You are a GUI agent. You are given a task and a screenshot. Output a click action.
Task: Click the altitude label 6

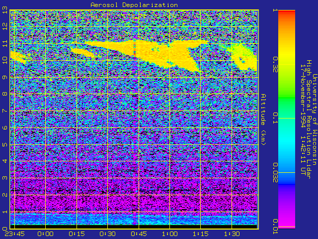pyautogui.click(x=5, y=127)
